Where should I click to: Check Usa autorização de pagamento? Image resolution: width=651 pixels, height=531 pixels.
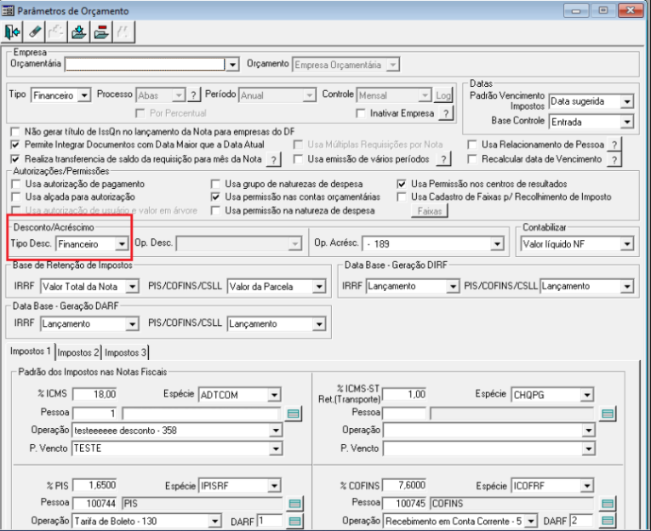[x=16, y=184]
